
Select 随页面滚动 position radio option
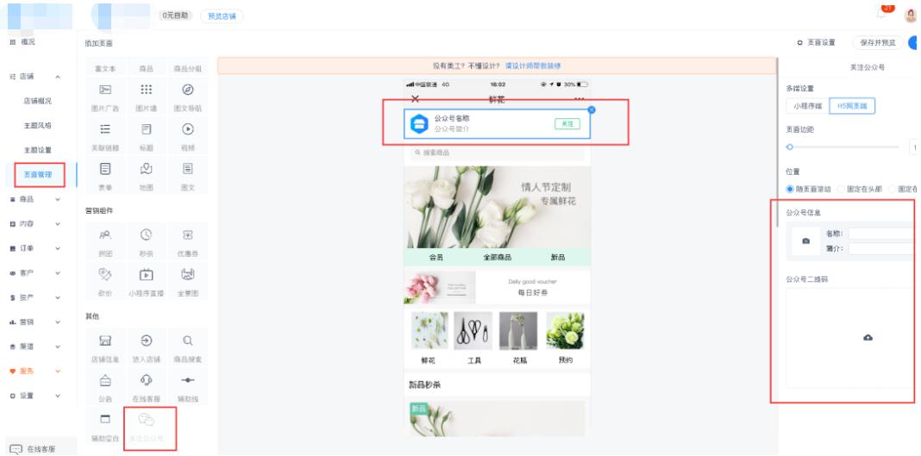point(809,189)
